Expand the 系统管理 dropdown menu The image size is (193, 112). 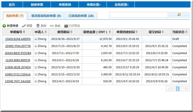(x=121, y=5)
